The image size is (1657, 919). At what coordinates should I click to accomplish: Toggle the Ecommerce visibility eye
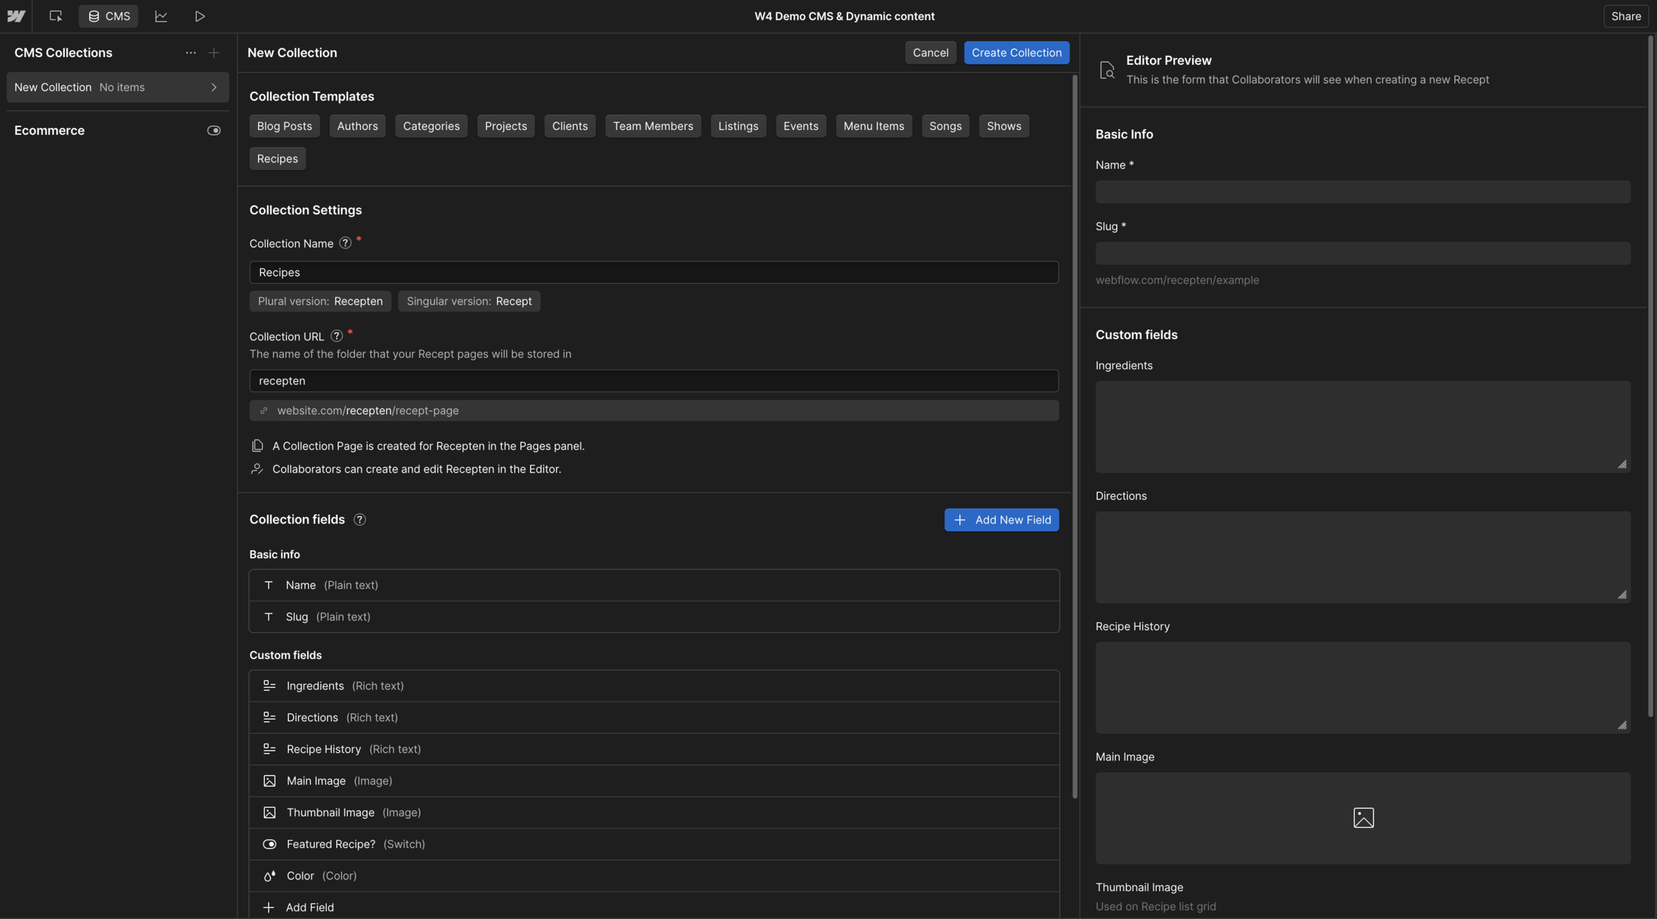click(214, 131)
